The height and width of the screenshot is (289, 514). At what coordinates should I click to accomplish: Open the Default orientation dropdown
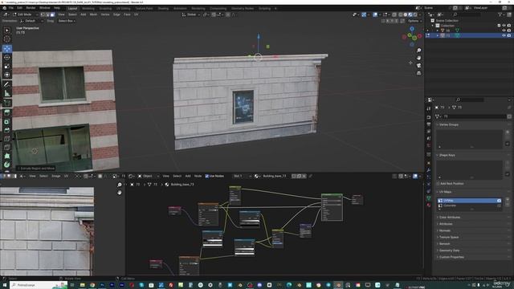[x=31, y=21]
